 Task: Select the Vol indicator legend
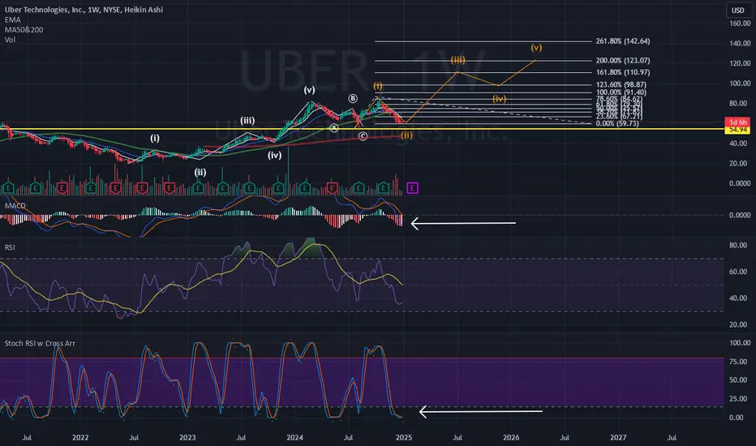pos(10,40)
